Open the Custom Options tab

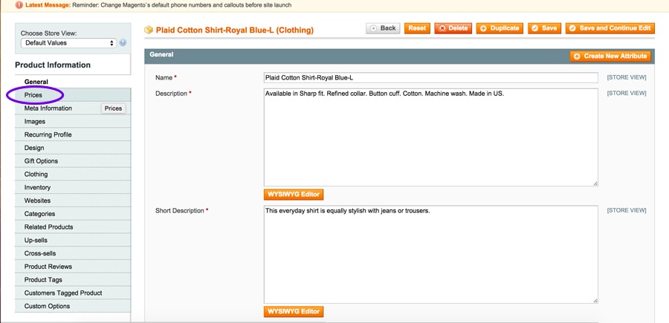click(x=73, y=307)
